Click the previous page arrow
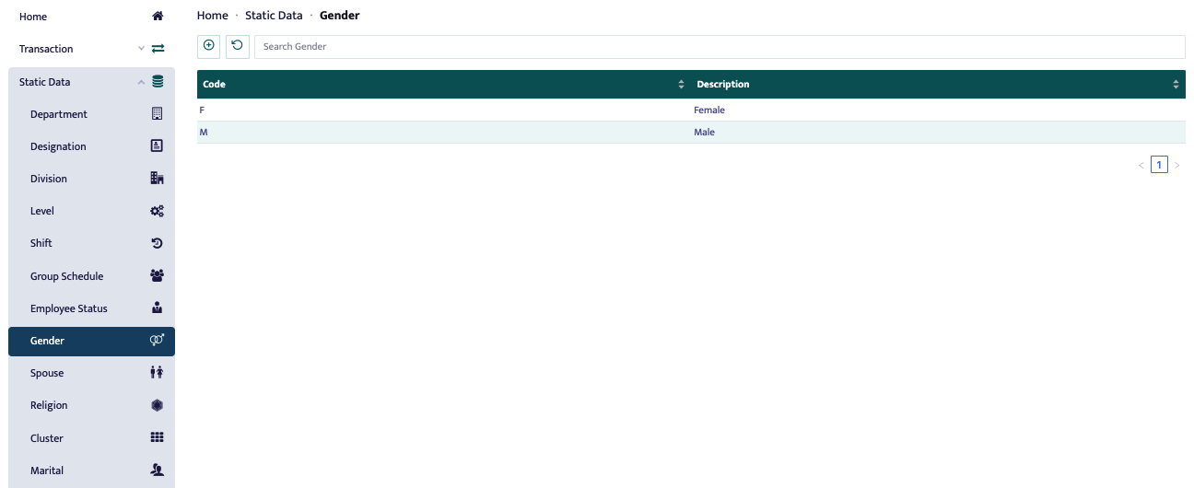Image resolution: width=1194 pixels, height=488 pixels. pyautogui.click(x=1141, y=165)
